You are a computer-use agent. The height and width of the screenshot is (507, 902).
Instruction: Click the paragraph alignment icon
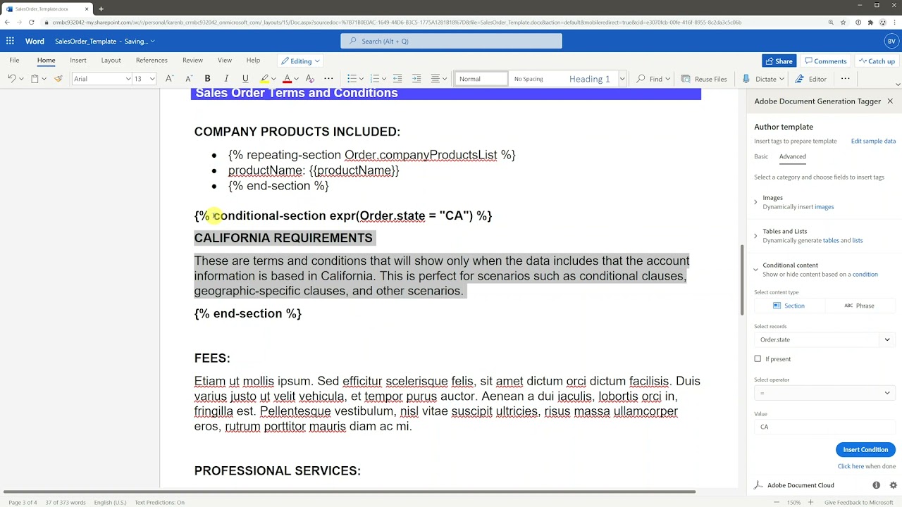(435, 79)
